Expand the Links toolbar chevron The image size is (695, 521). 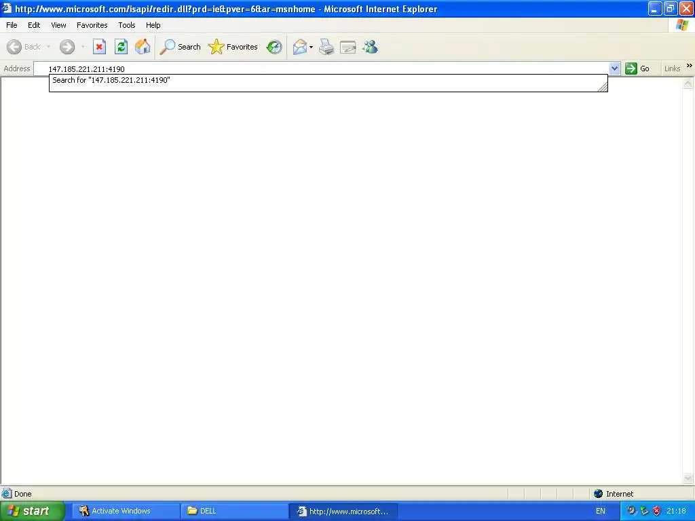pos(690,66)
